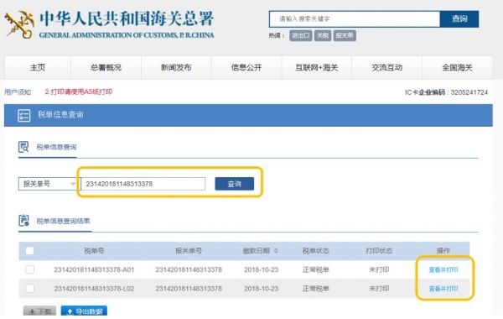Viewport: 503px width, 319px height.
Task: Click the magnifier document icon beside 税单信息查询 tab
Action: [23, 147]
